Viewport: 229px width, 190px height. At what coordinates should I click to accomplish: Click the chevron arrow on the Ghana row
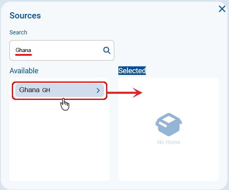coord(98,90)
